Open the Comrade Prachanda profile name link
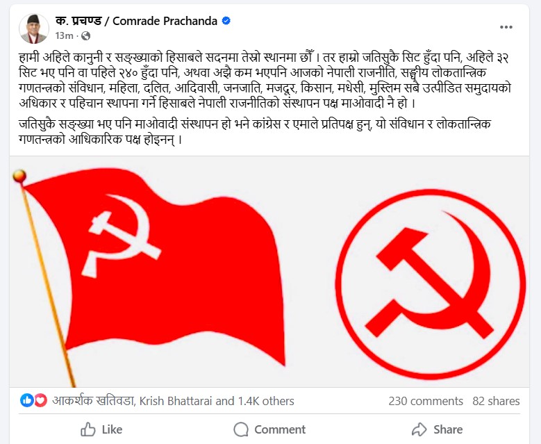The height and width of the screenshot is (444, 541). (x=136, y=21)
